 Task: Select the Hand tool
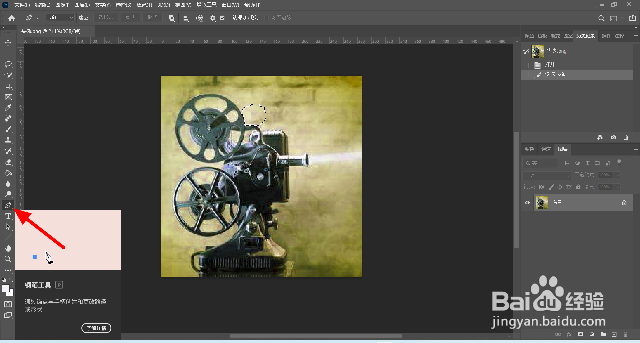click(x=8, y=249)
